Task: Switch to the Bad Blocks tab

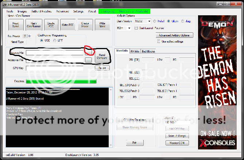Action: click(148, 51)
